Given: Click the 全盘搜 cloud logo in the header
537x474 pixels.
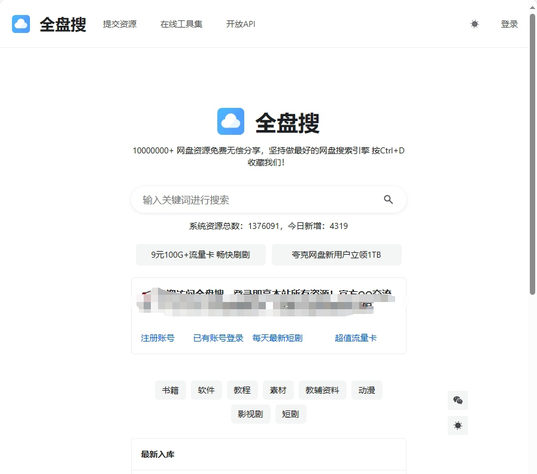Looking at the screenshot, I should [x=21, y=23].
